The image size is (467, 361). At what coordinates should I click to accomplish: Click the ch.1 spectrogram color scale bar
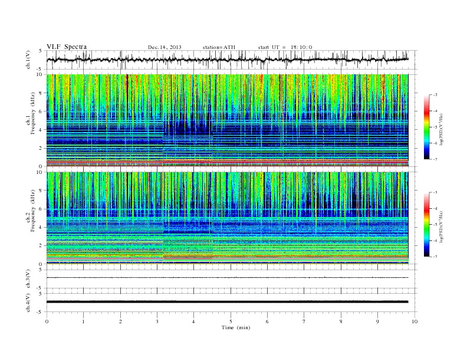[426, 127]
